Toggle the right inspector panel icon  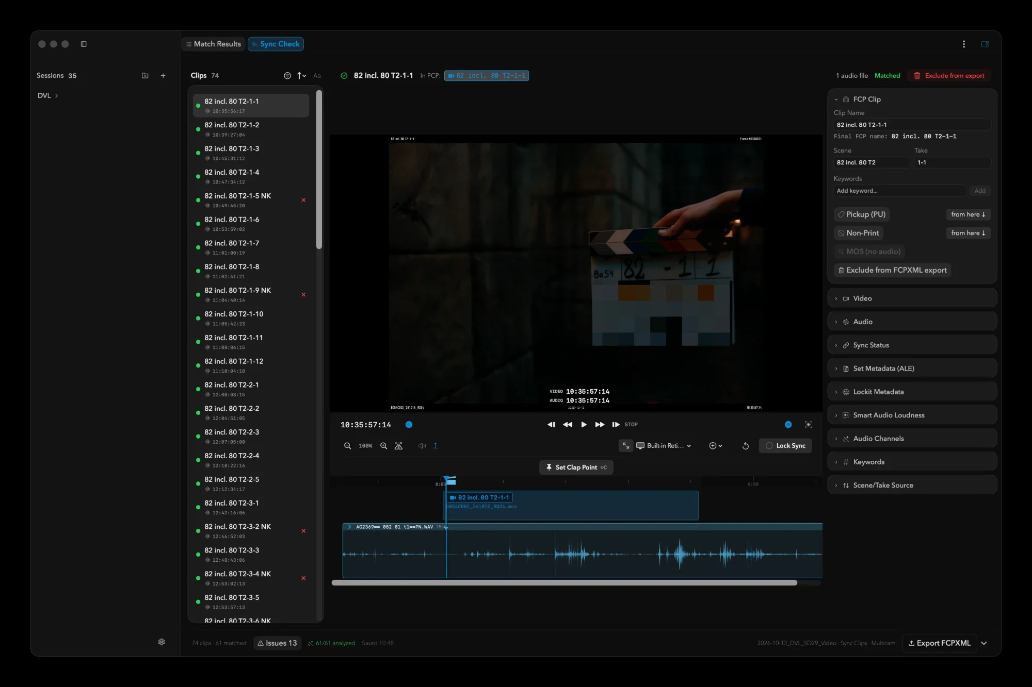pos(985,44)
